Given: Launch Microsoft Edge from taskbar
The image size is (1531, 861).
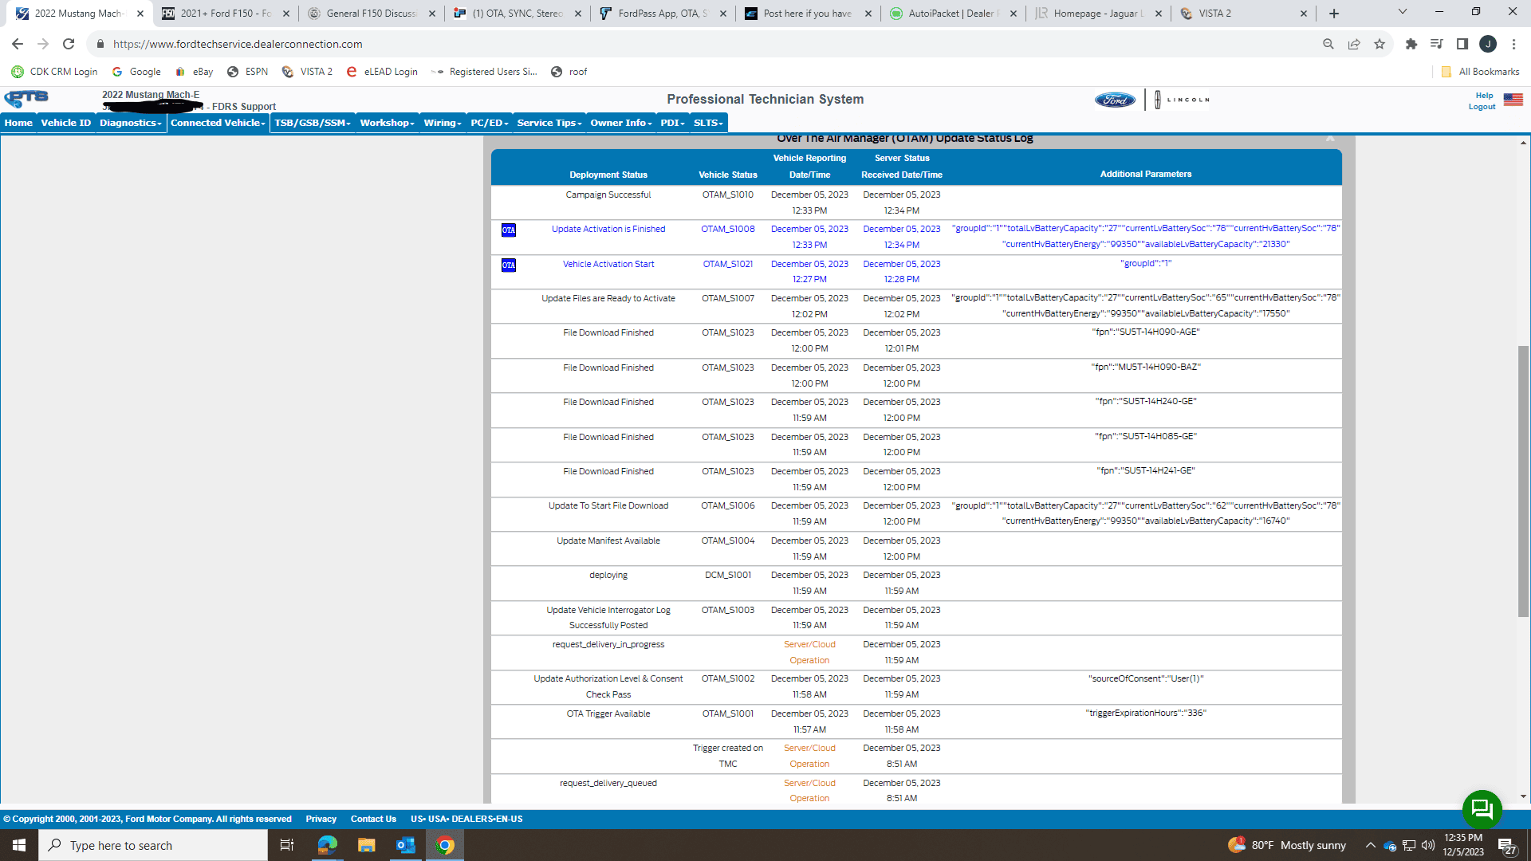Looking at the screenshot, I should coord(327,845).
